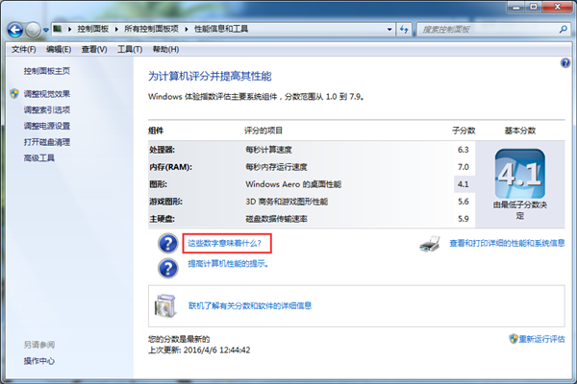Go to 控制面板主页
The image size is (577, 384).
(x=47, y=71)
